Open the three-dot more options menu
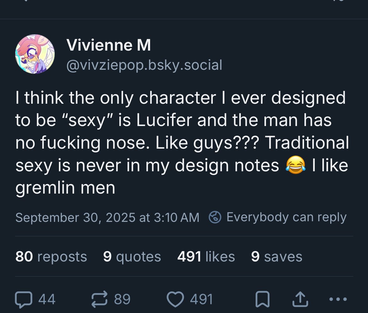368x313 pixels. (x=338, y=299)
